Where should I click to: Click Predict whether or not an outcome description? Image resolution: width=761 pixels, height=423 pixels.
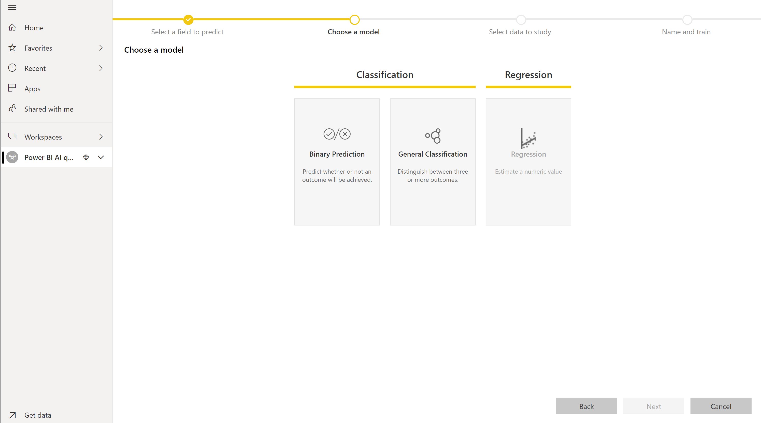(337, 175)
